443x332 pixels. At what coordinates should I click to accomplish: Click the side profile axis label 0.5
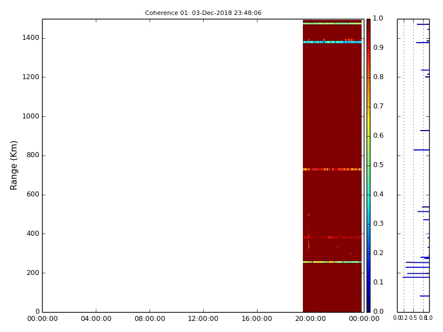point(413,318)
